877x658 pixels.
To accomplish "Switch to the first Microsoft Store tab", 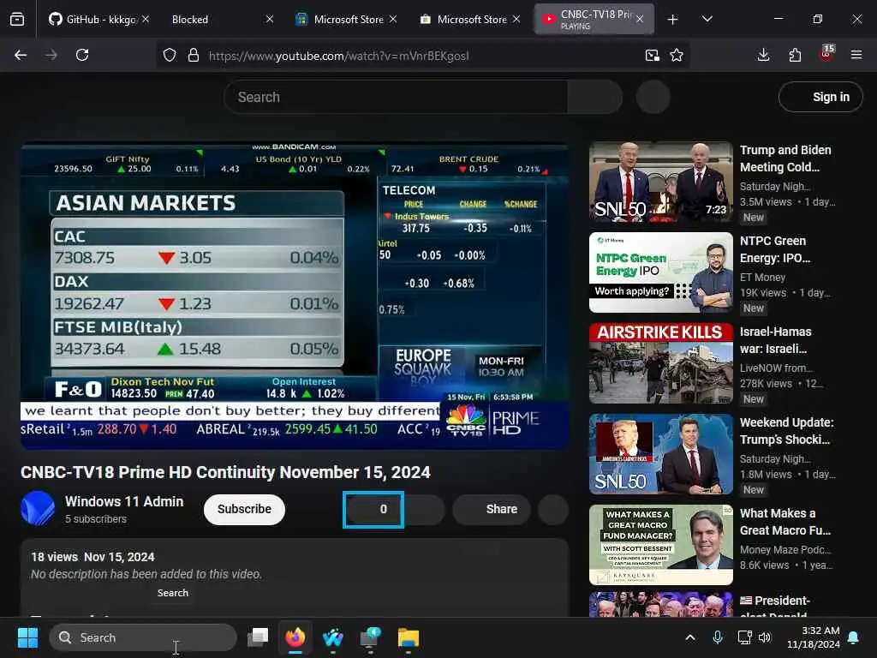I will [x=345, y=19].
